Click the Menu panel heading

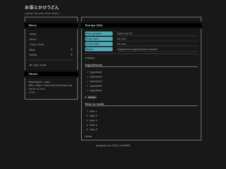pos(33,25)
